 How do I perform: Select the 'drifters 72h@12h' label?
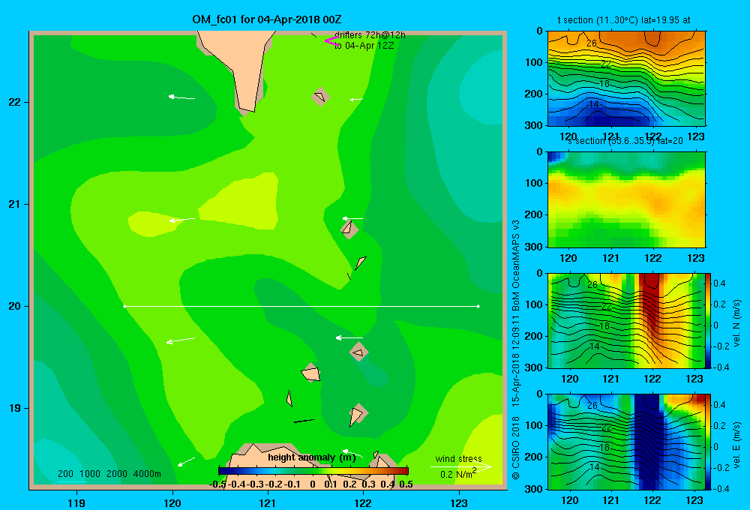[370, 35]
